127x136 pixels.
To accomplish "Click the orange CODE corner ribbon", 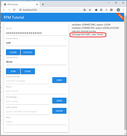I will [x=120, y=17].
